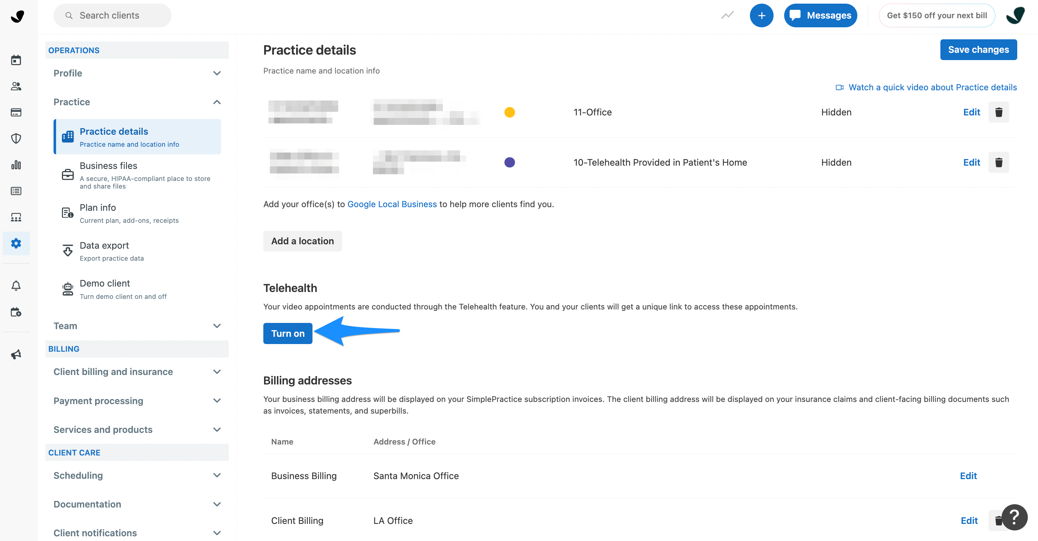Screen dimensions: 1038x541
Task: Open Reports via the list icon
Action: coord(16,191)
